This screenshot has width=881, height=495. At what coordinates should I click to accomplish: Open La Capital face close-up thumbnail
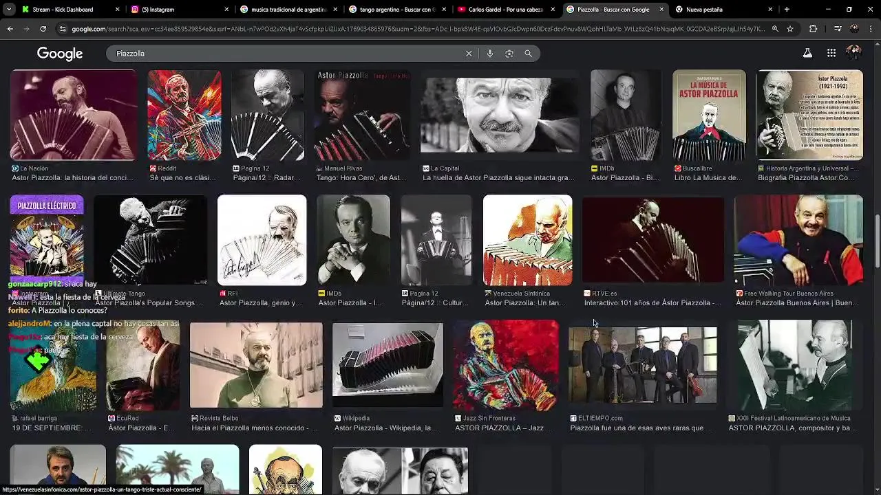pyautogui.click(x=500, y=115)
